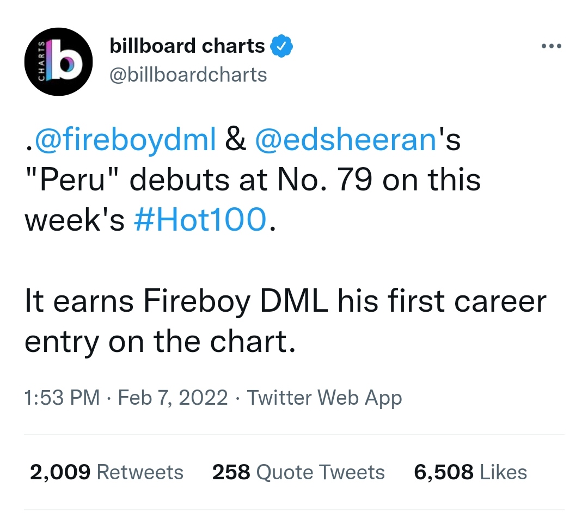Click the billboard charts profile avatar
This screenshot has height=513, width=588.
pyautogui.click(x=58, y=62)
